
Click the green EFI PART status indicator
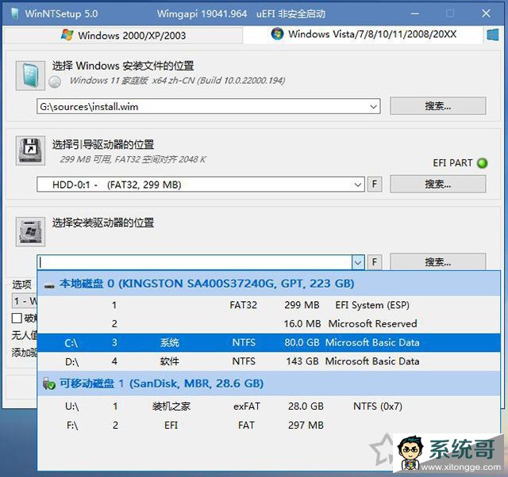coord(482,163)
